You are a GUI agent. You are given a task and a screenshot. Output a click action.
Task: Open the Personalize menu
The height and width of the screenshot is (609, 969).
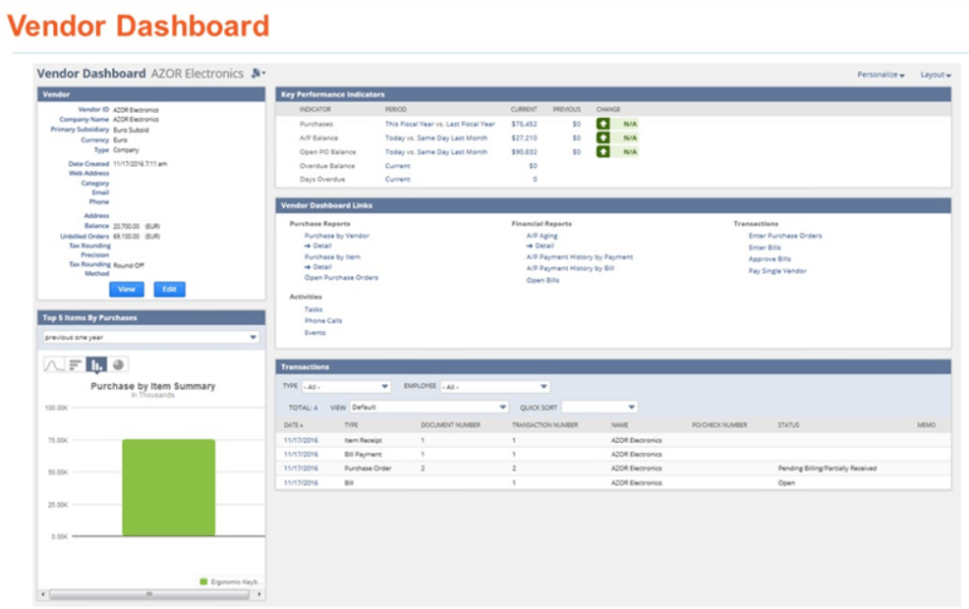[881, 75]
